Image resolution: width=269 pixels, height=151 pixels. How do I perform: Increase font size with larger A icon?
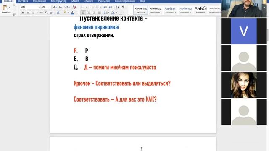(x=55, y=7)
